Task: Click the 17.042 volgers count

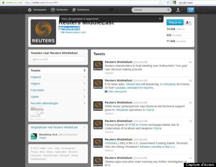Action: coord(176,41)
